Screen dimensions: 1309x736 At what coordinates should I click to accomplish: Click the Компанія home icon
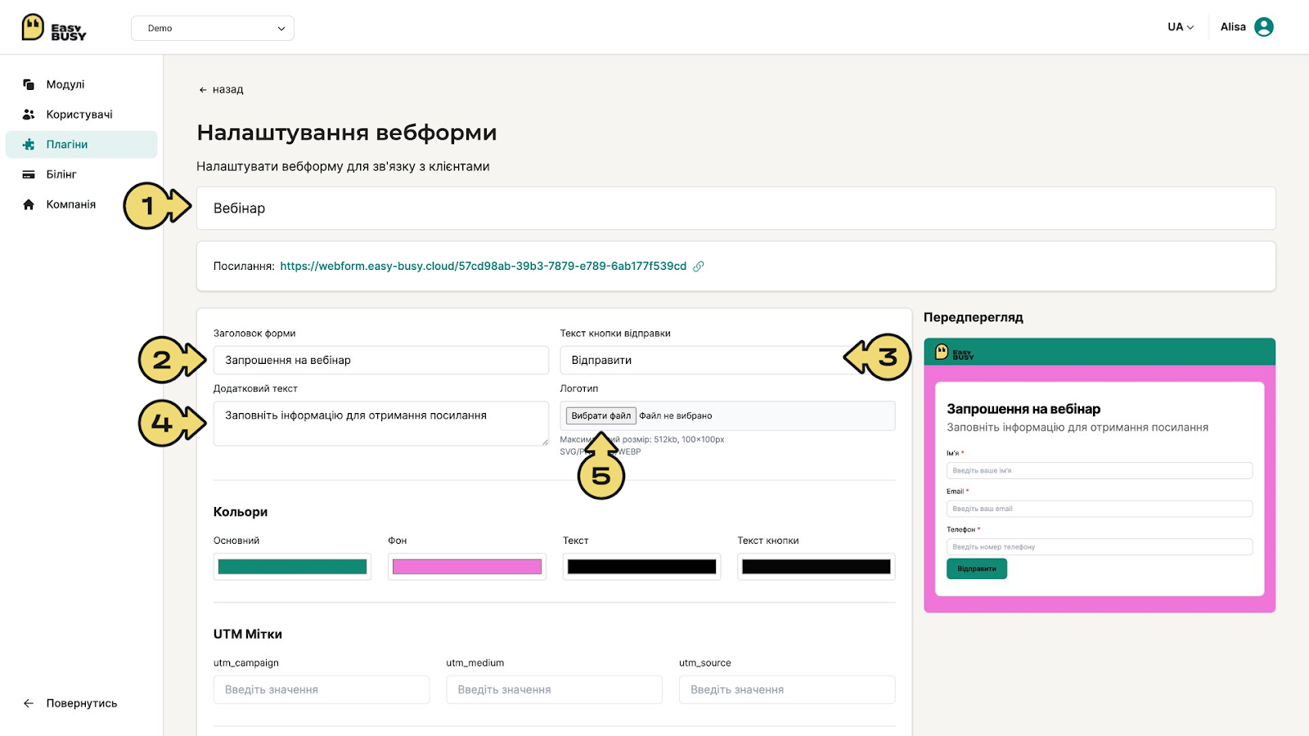tap(29, 204)
